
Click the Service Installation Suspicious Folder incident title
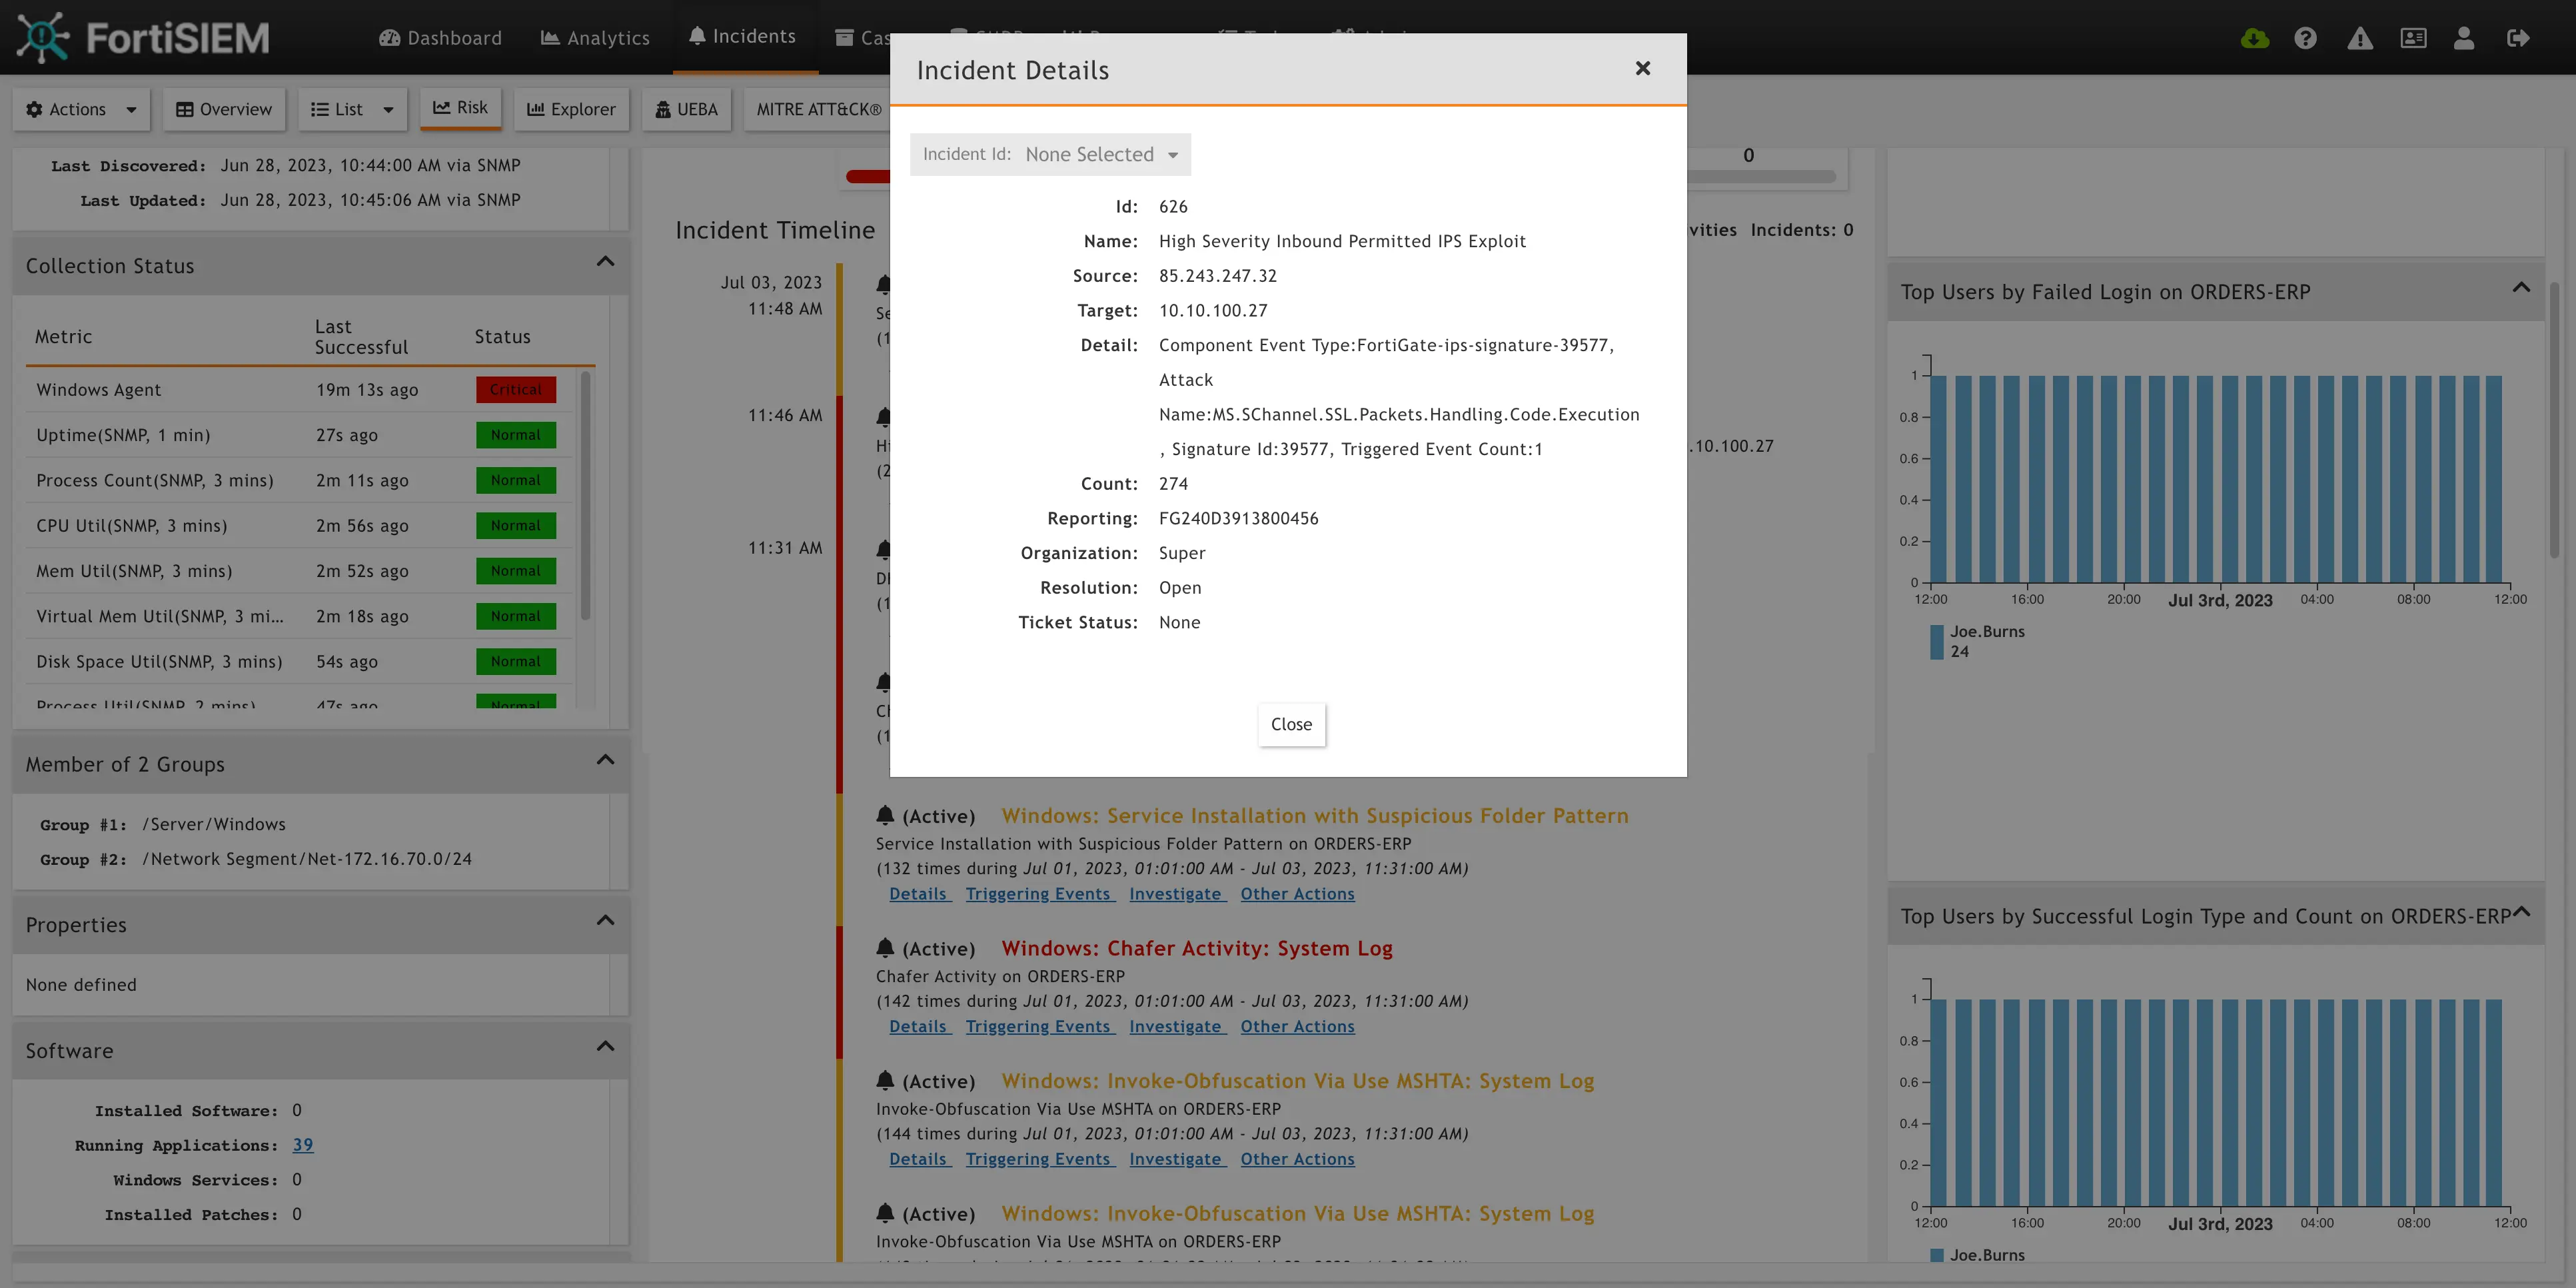tap(1315, 816)
